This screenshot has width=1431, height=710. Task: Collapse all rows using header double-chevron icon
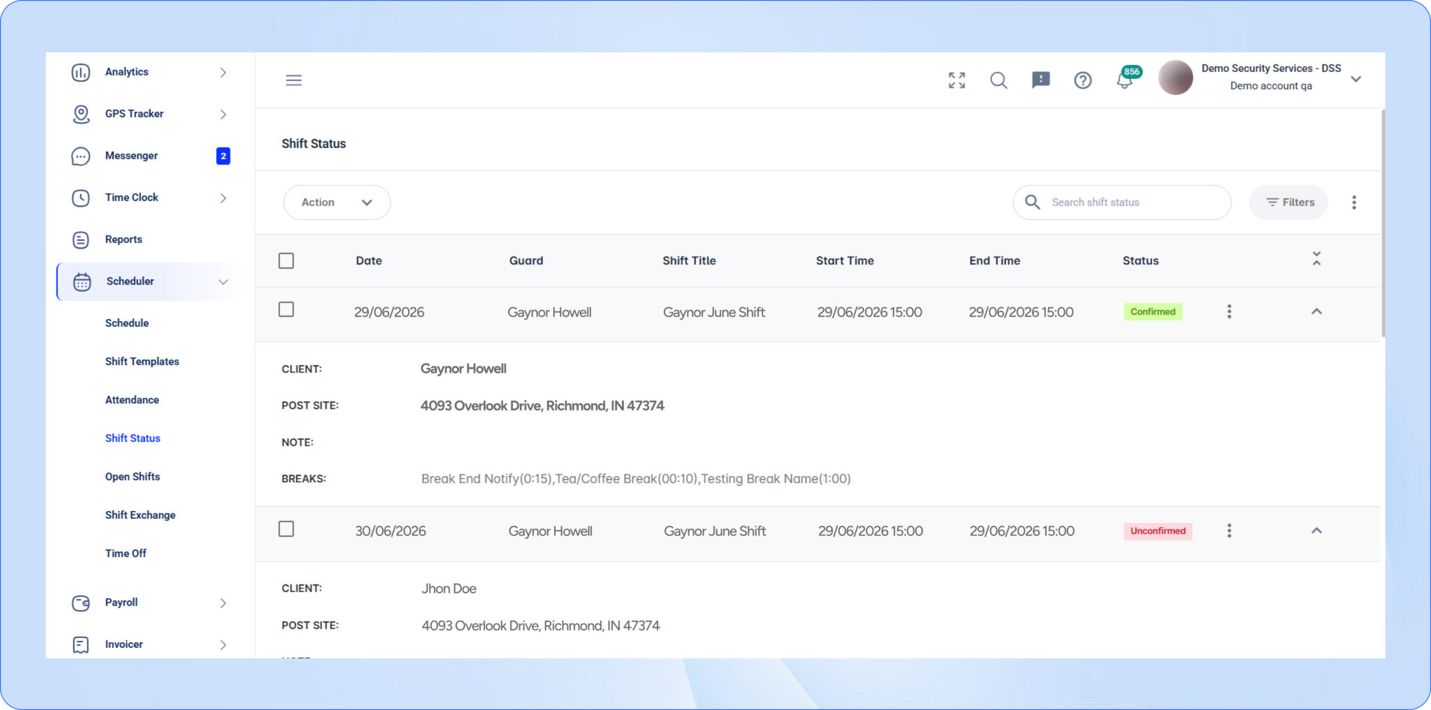(1316, 259)
